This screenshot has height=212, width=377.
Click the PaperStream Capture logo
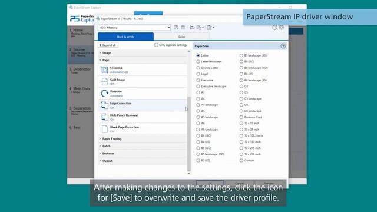[82, 18]
